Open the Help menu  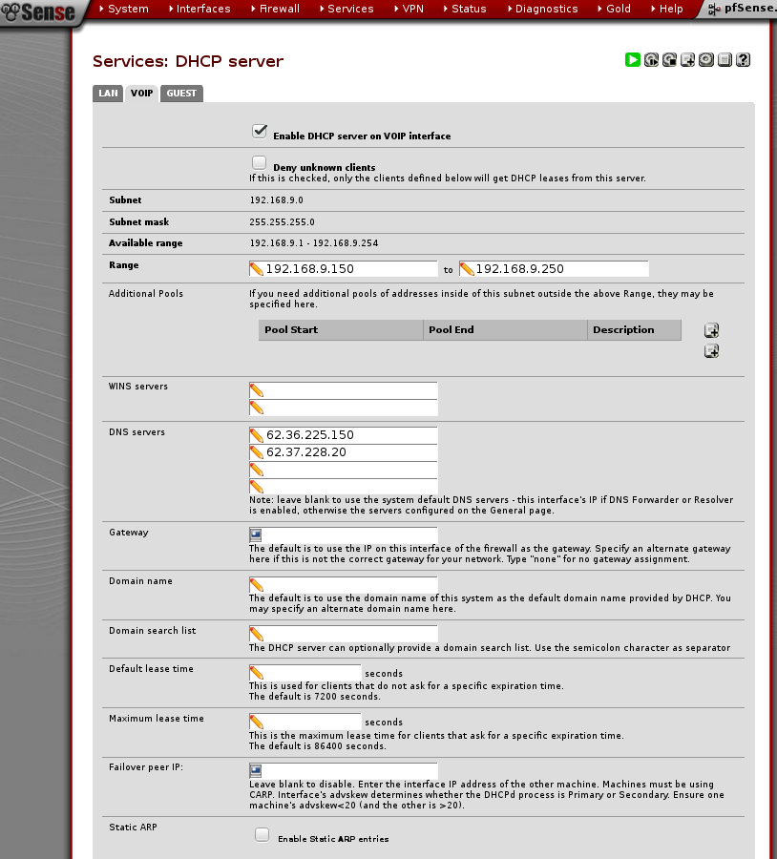667,9
